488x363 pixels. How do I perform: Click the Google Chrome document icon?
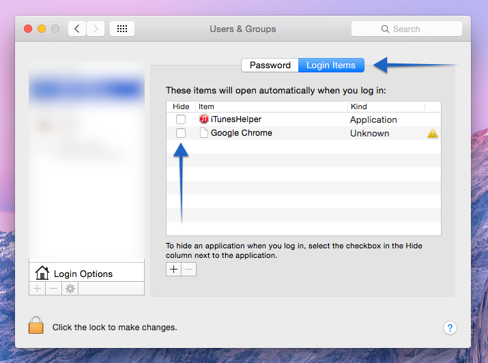pyautogui.click(x=204, y=132)
